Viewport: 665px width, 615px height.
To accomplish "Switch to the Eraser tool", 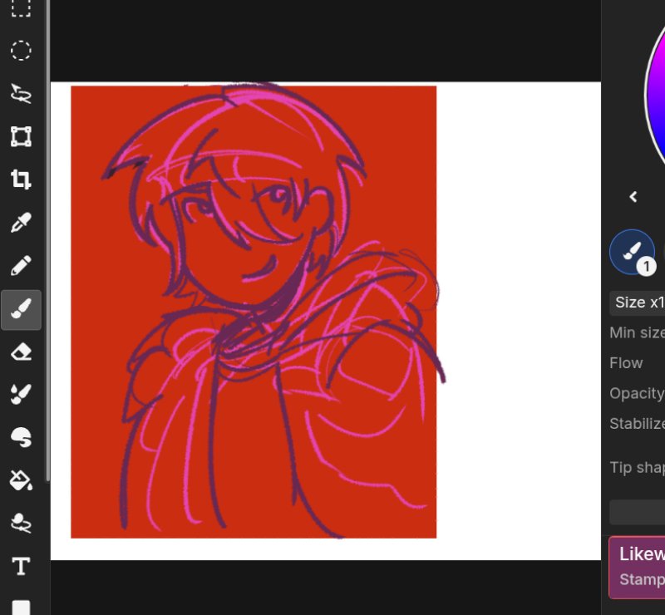I will [x=21, y=352].
